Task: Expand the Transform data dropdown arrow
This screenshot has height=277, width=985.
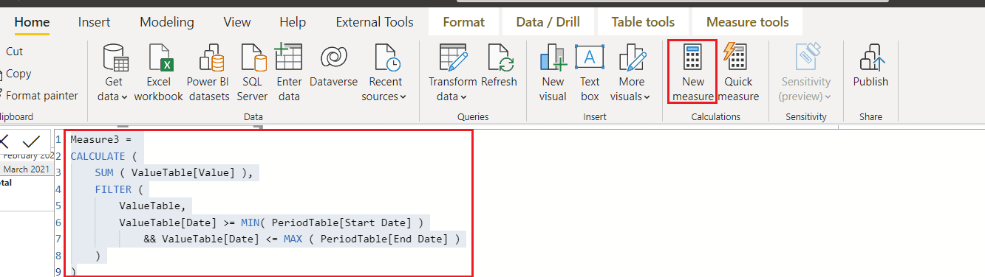Action: tap(463, 97)
